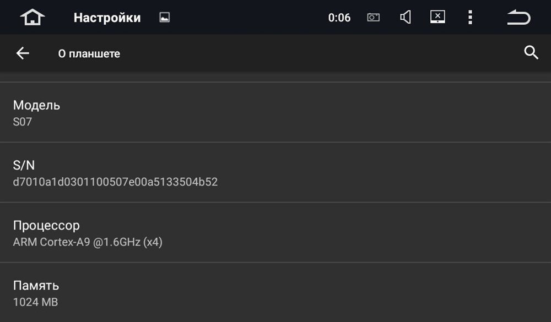Image resolution: width=551 pixels, height=322 pixels.
Task: Tap the Home icon in the top bar
Action: pos(33,18)
